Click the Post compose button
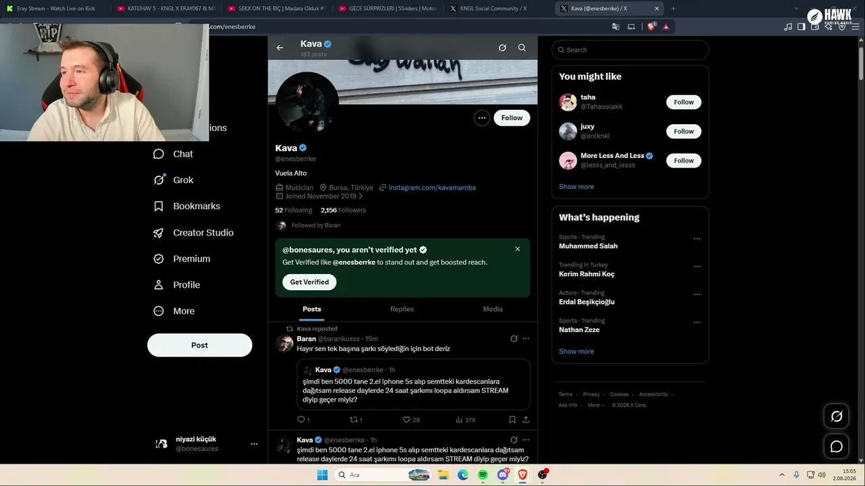The width and height of the screenshot is (865, 486). click(199, 345)
